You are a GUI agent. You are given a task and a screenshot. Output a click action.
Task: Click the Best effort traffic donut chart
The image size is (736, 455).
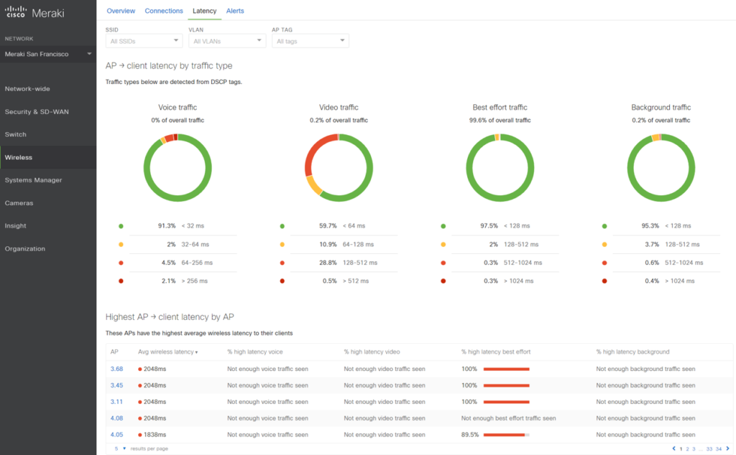pos(500,167)
